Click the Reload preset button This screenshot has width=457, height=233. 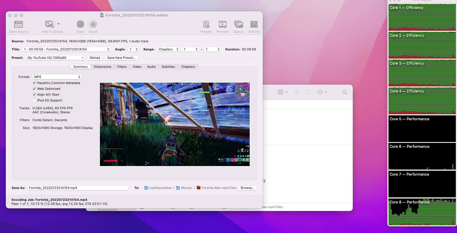click(95, 58)
